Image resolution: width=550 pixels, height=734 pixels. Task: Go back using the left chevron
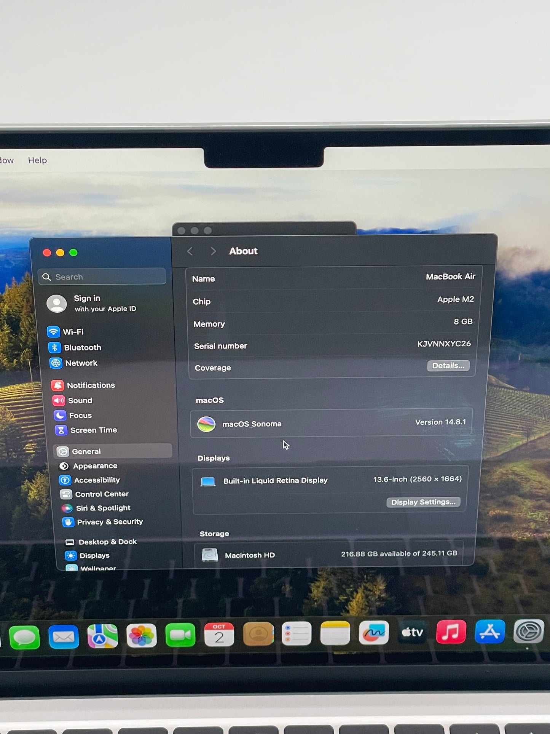coord(190,251)
